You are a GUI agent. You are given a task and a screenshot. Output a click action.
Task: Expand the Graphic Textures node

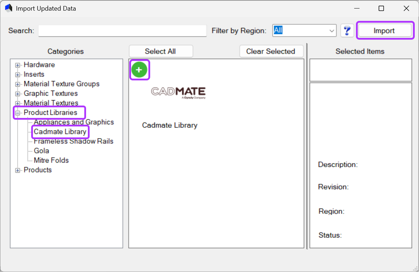click(17, 93)
